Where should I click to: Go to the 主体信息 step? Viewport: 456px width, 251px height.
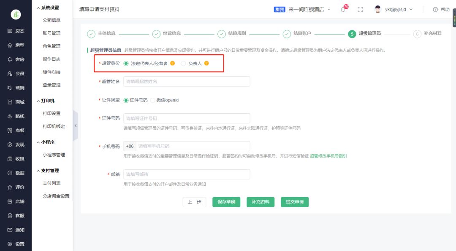click(x=104, y=34)
